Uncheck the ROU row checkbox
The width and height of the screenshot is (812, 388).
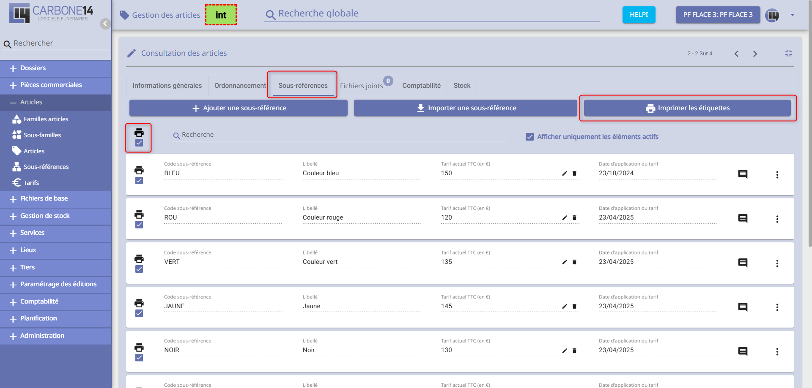pos(139,225)
